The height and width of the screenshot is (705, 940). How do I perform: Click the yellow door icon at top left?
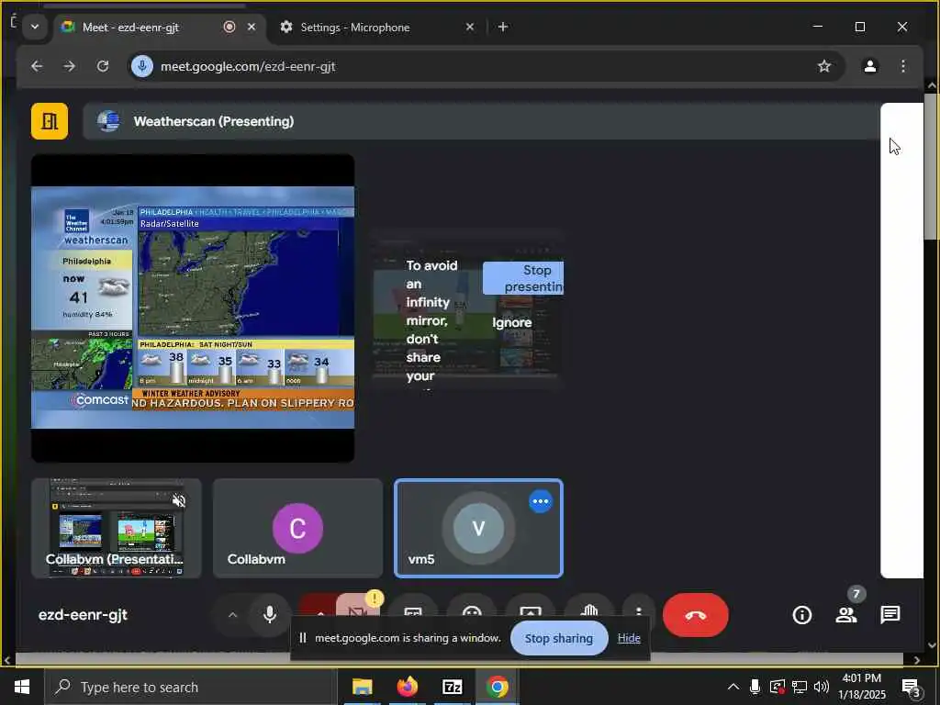click(50, 121)
